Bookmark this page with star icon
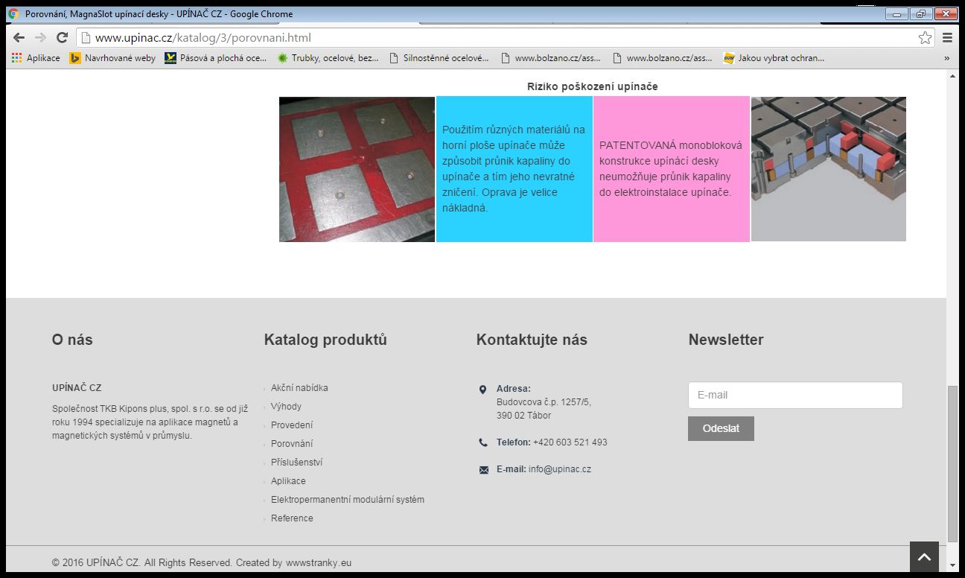 [925, 38]
